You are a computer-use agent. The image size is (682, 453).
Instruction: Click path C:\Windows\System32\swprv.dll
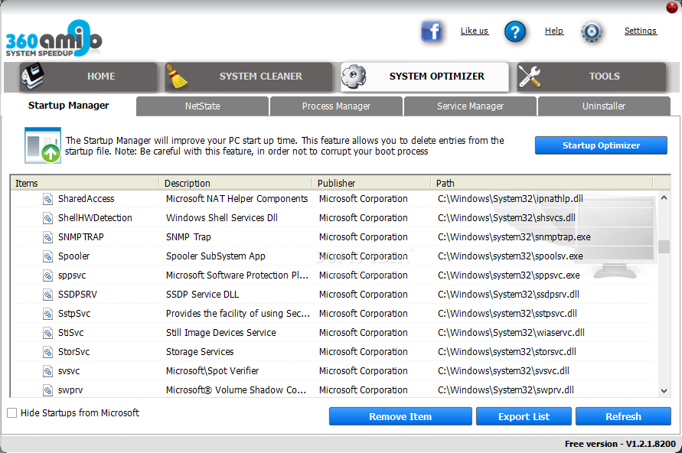coord(506,390)
